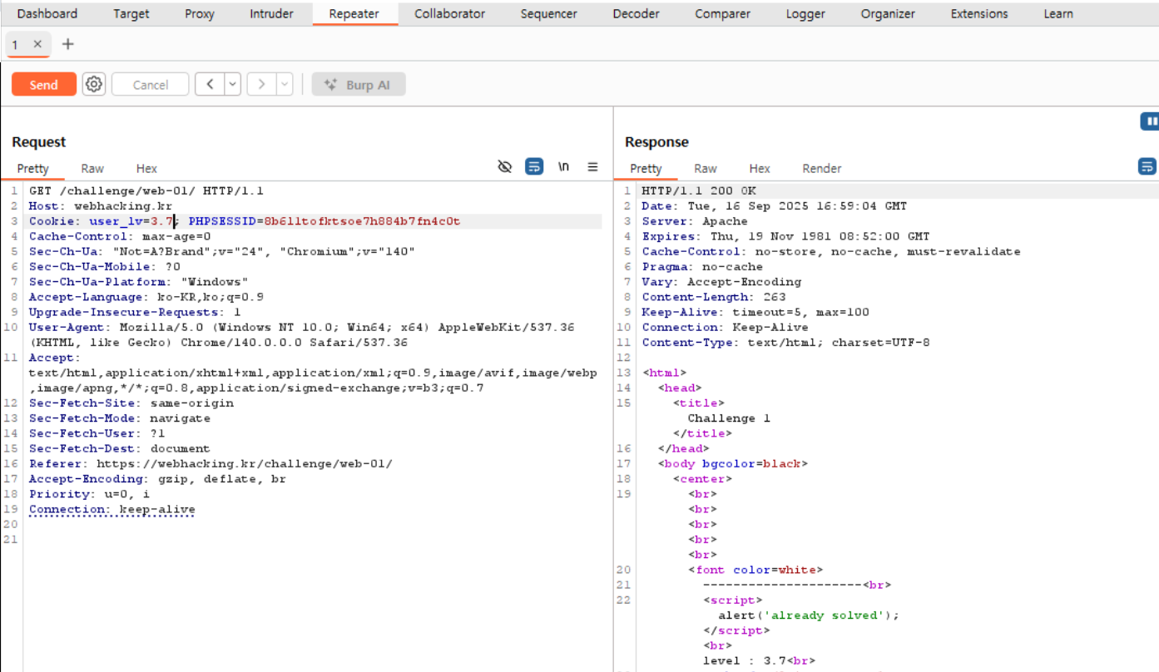The width and height of the screenshot is (1159, 672).
Task: Switch Request view to Hex
Action: [x=146, y=168]
